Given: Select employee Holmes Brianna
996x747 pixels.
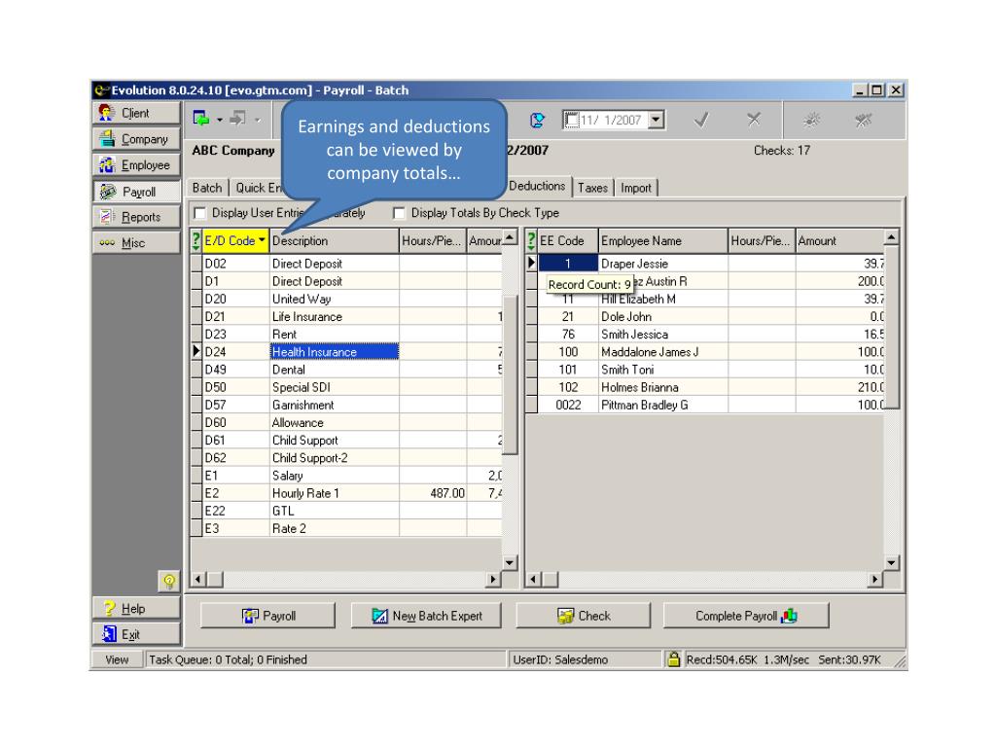Looking at the screenshot, I should point(705,387).
